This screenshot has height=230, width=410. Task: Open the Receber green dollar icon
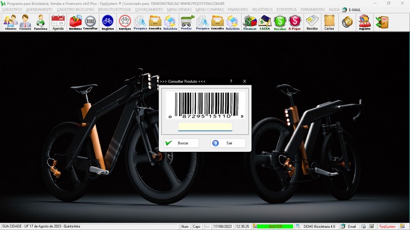click(280, 22)
